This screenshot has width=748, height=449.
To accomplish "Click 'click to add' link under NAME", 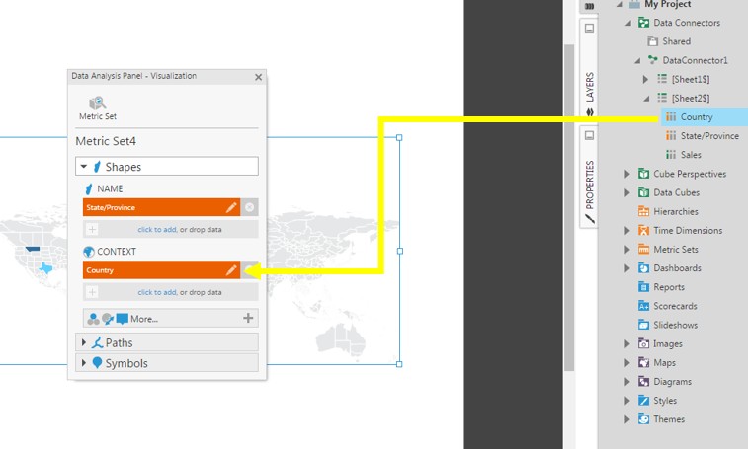I will pos(156,230).
